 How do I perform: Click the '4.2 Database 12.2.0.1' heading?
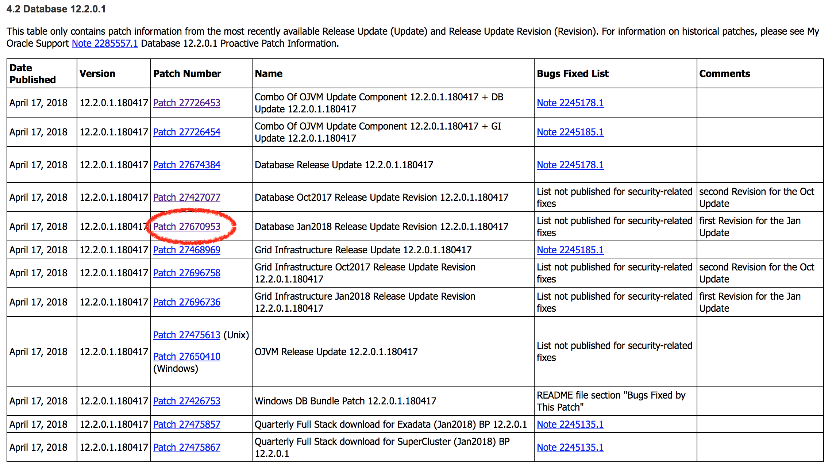[56, 9]
